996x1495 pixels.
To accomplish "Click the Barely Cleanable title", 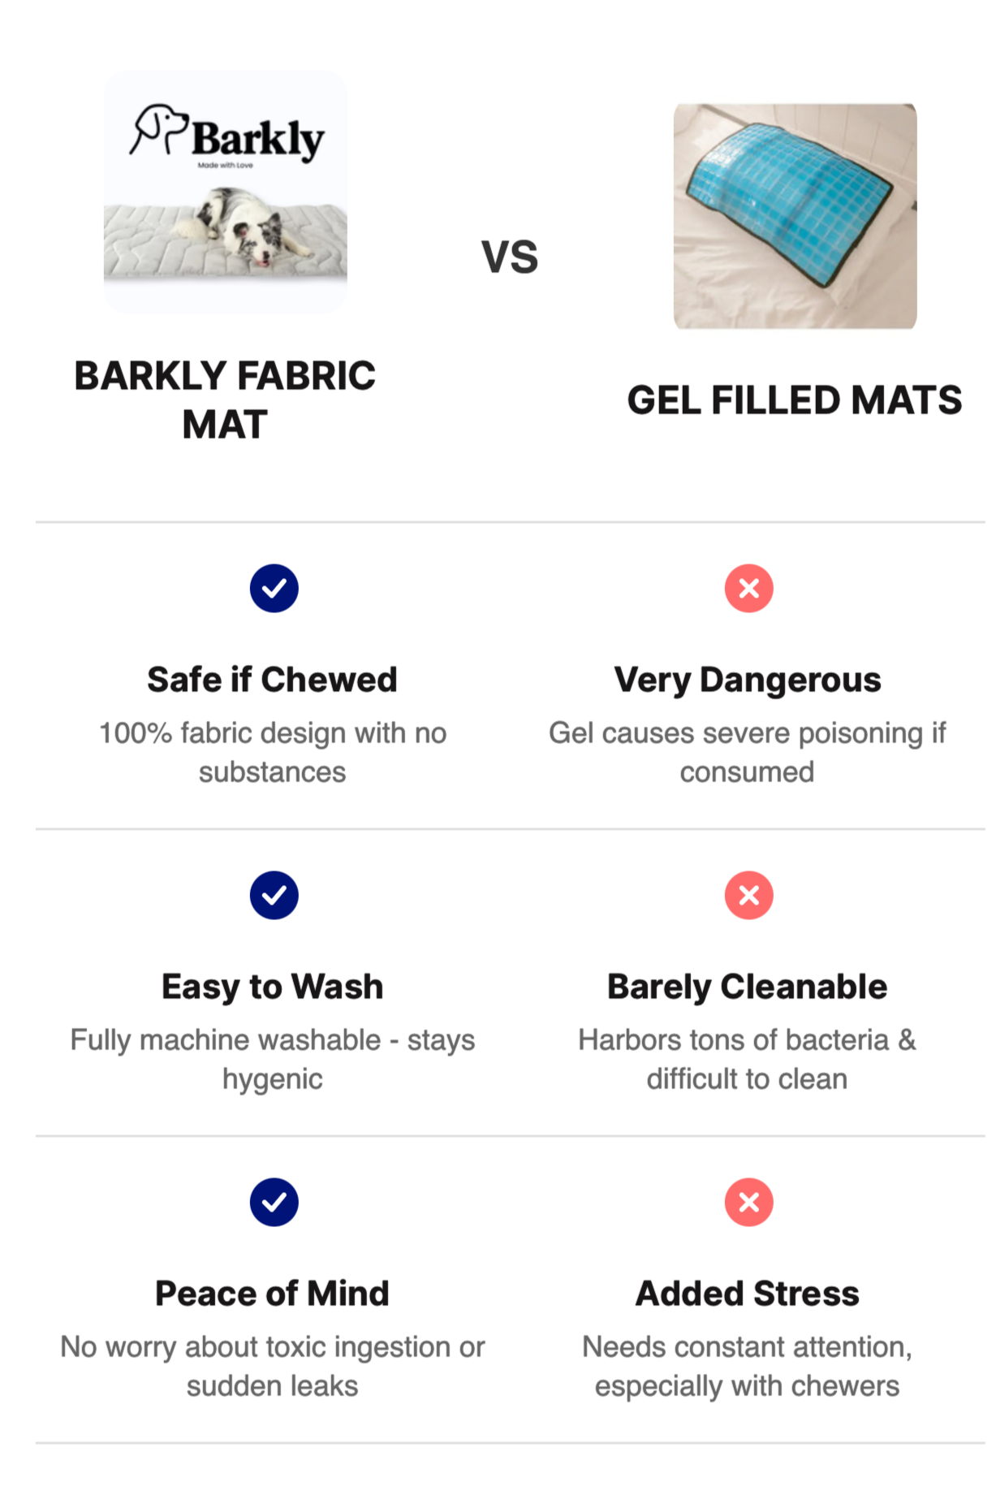I will [x=747, y=987].
